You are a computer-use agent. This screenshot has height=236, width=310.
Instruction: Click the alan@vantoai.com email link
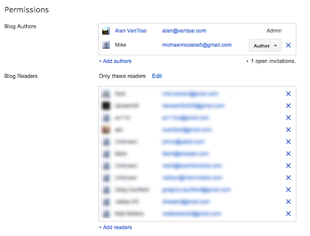point(184,31)
